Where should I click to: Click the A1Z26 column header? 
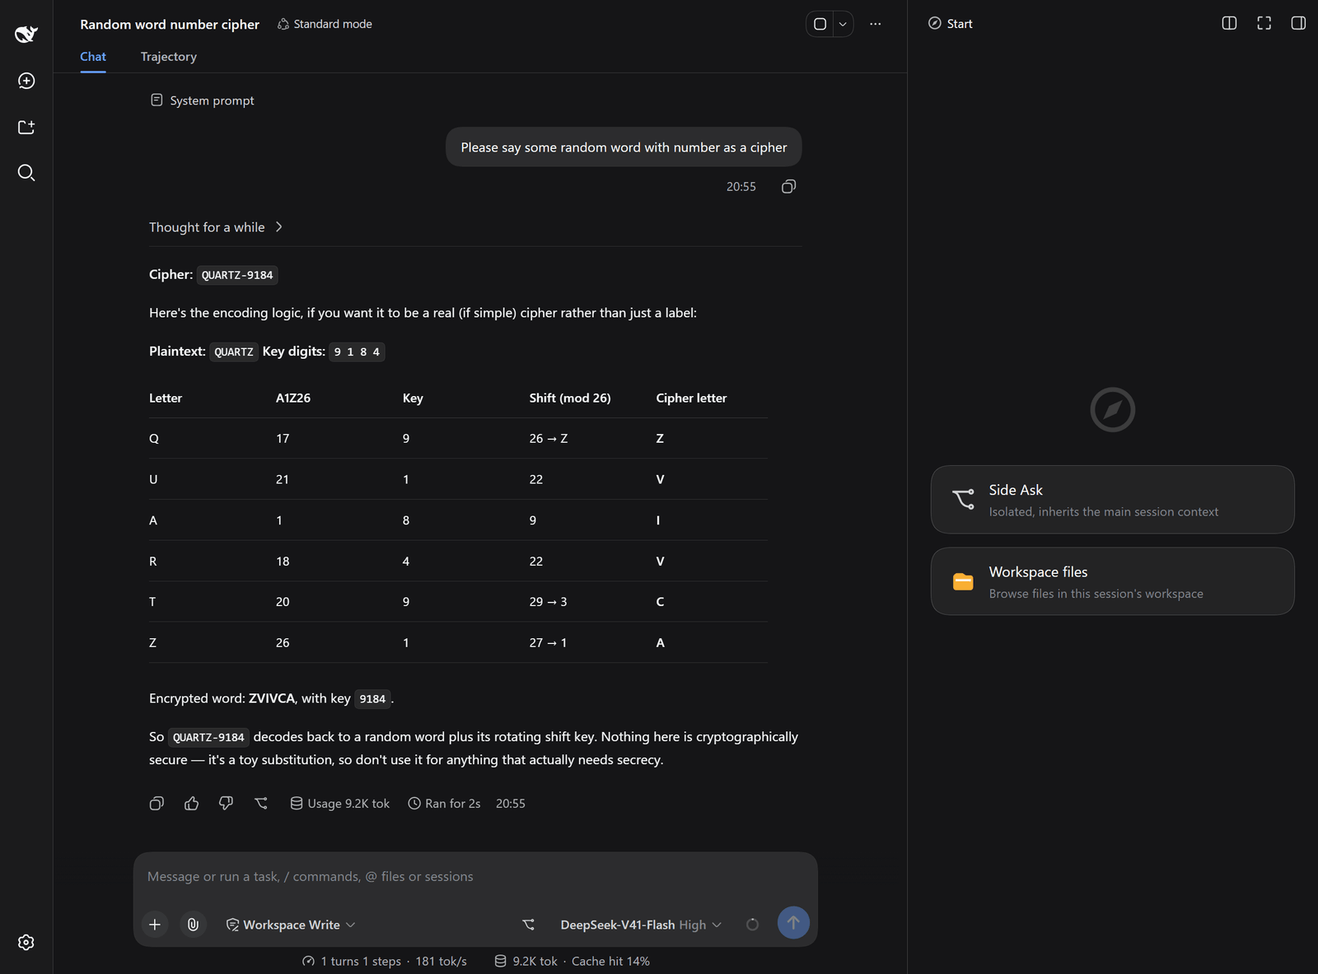[x=293, y=398]
